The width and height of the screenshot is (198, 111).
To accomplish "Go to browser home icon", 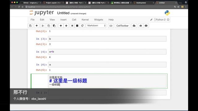I will 23,7.
